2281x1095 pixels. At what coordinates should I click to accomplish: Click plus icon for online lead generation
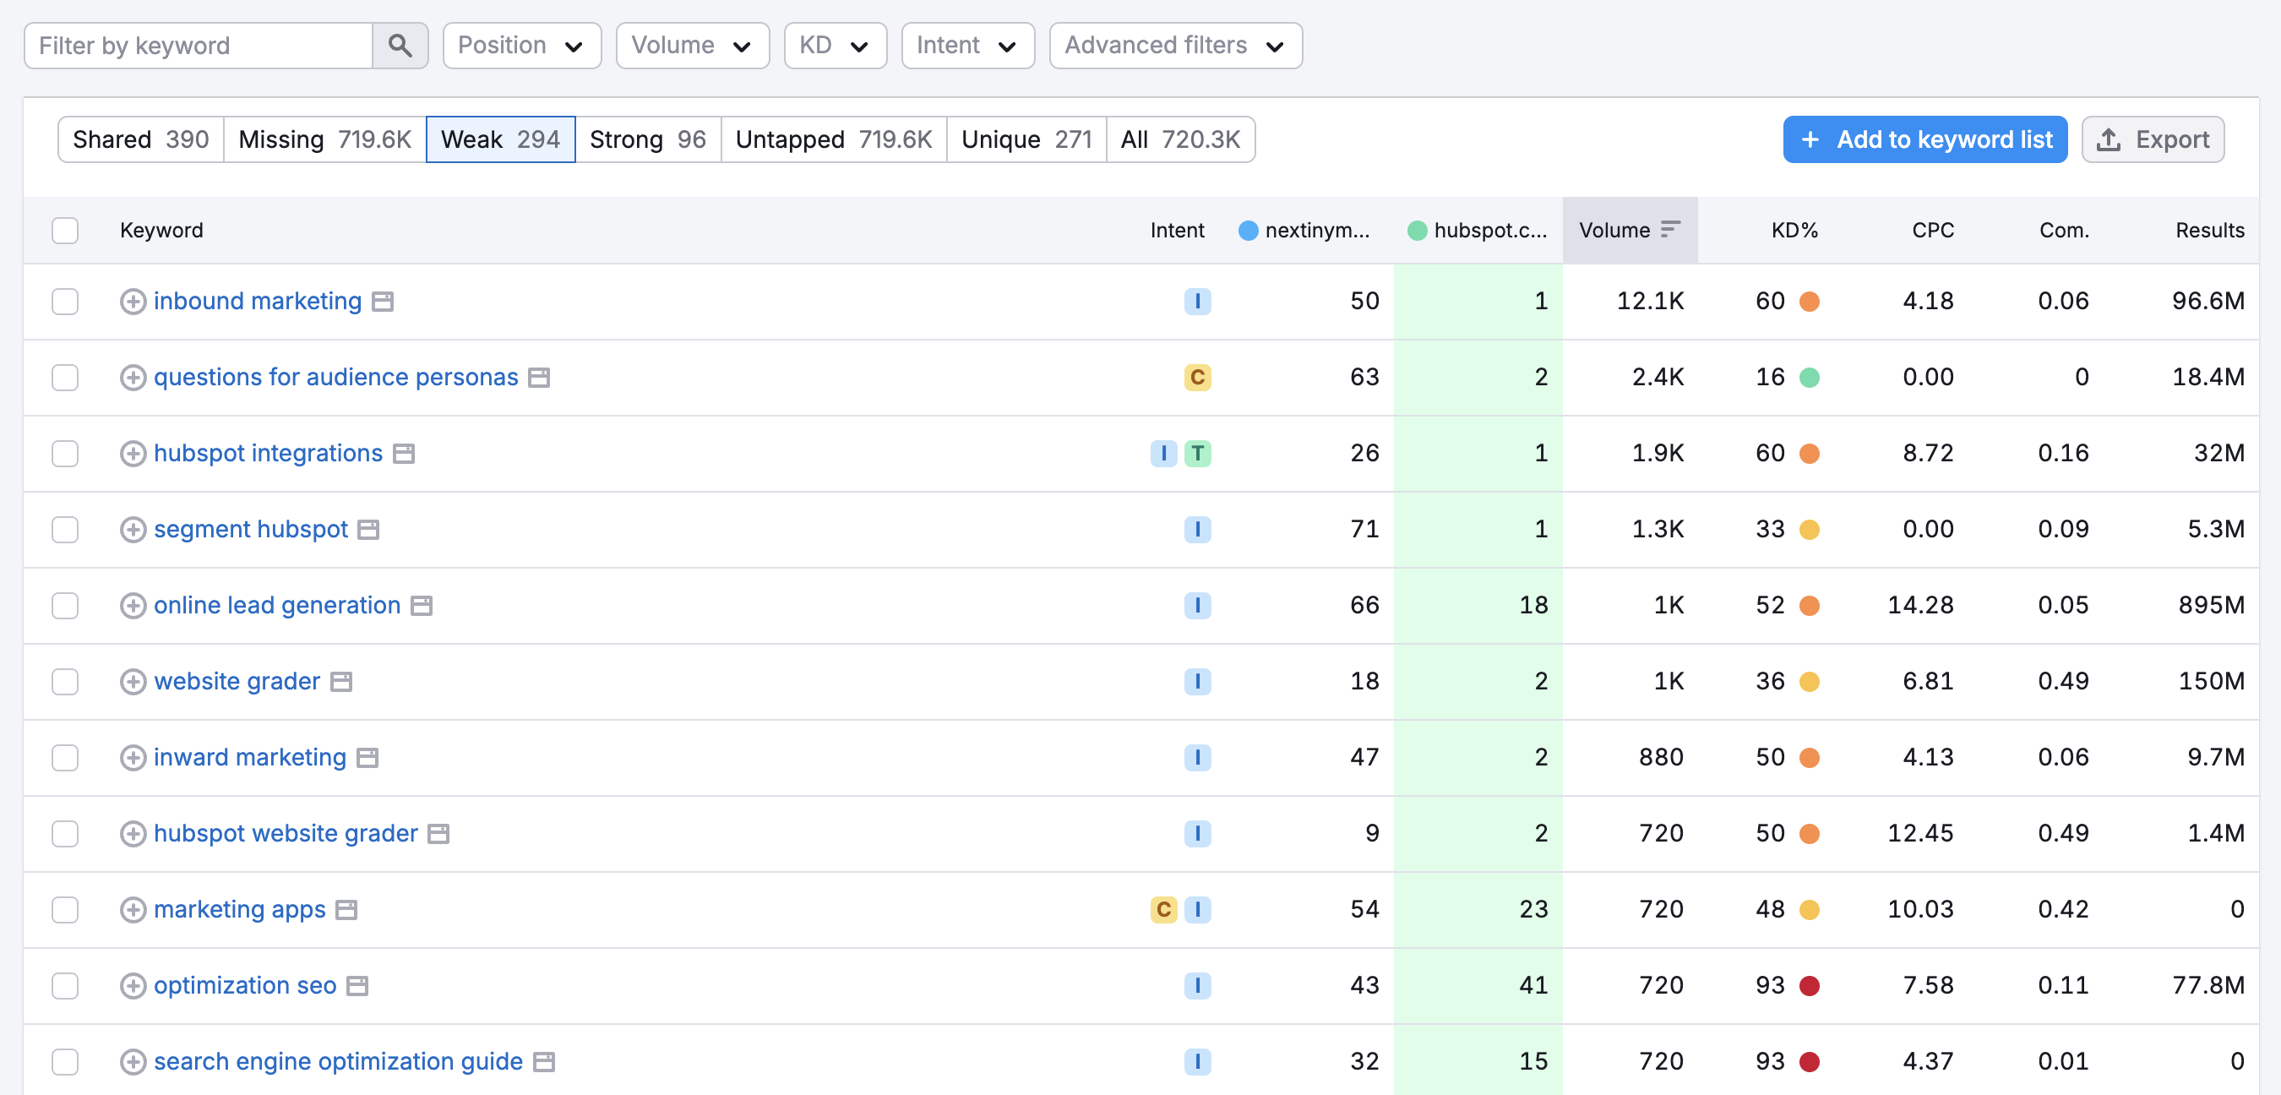point(133,606)
